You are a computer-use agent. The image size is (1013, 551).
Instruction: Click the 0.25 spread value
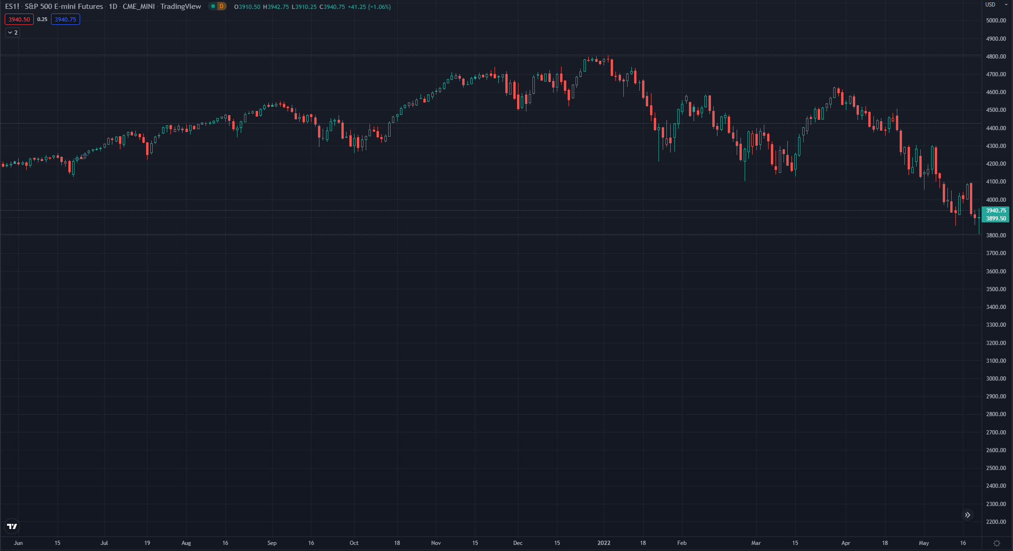(x=42, y=19)
